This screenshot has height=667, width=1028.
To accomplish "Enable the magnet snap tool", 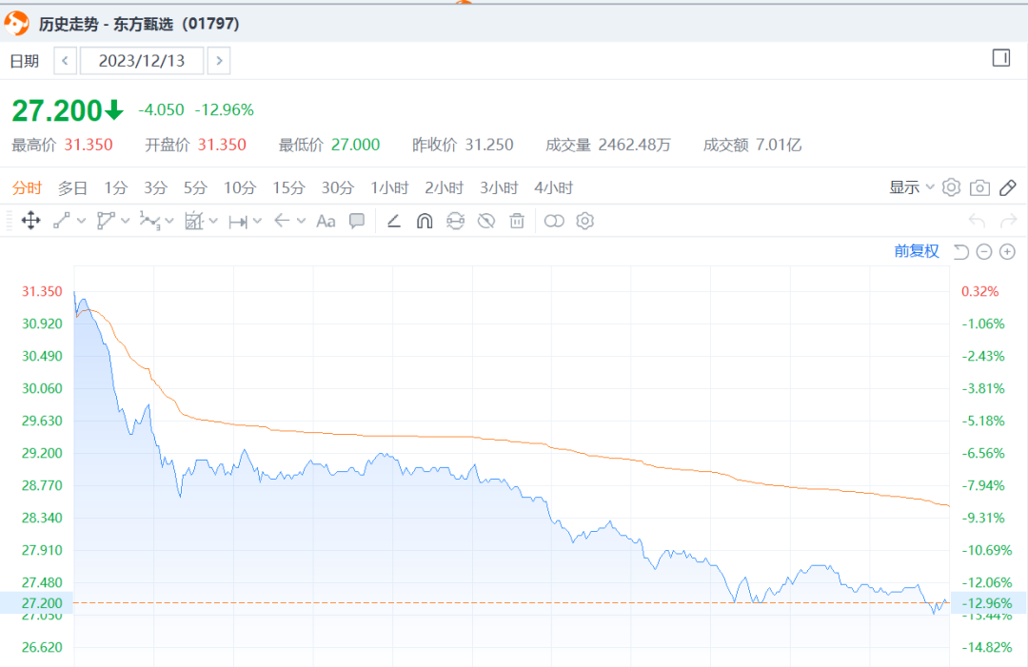I will pos(425,221).
